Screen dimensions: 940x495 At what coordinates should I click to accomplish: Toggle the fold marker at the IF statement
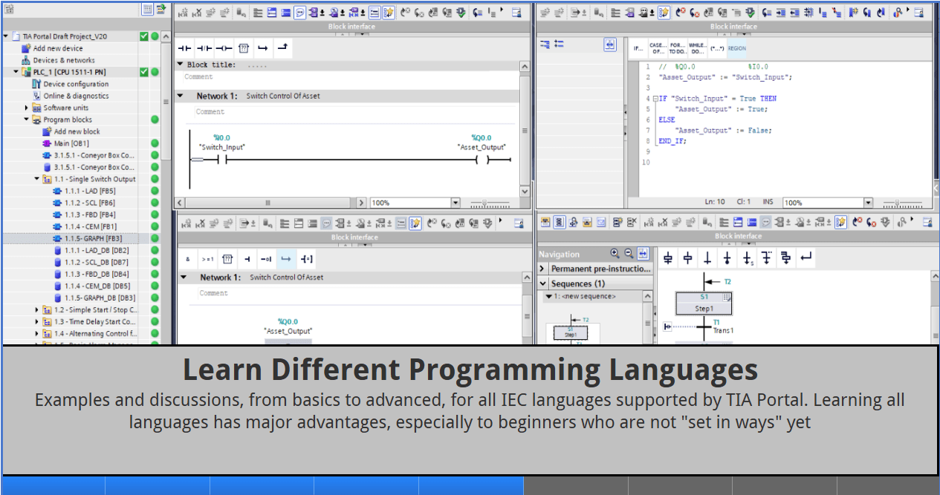[x=655, y=99]
